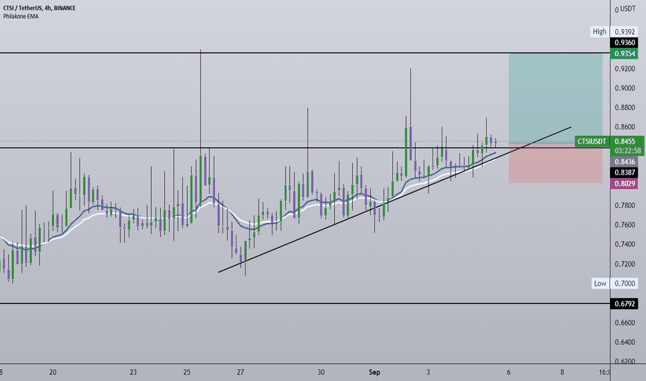Click the 0.7000 low price value

[x=625, y=283]
